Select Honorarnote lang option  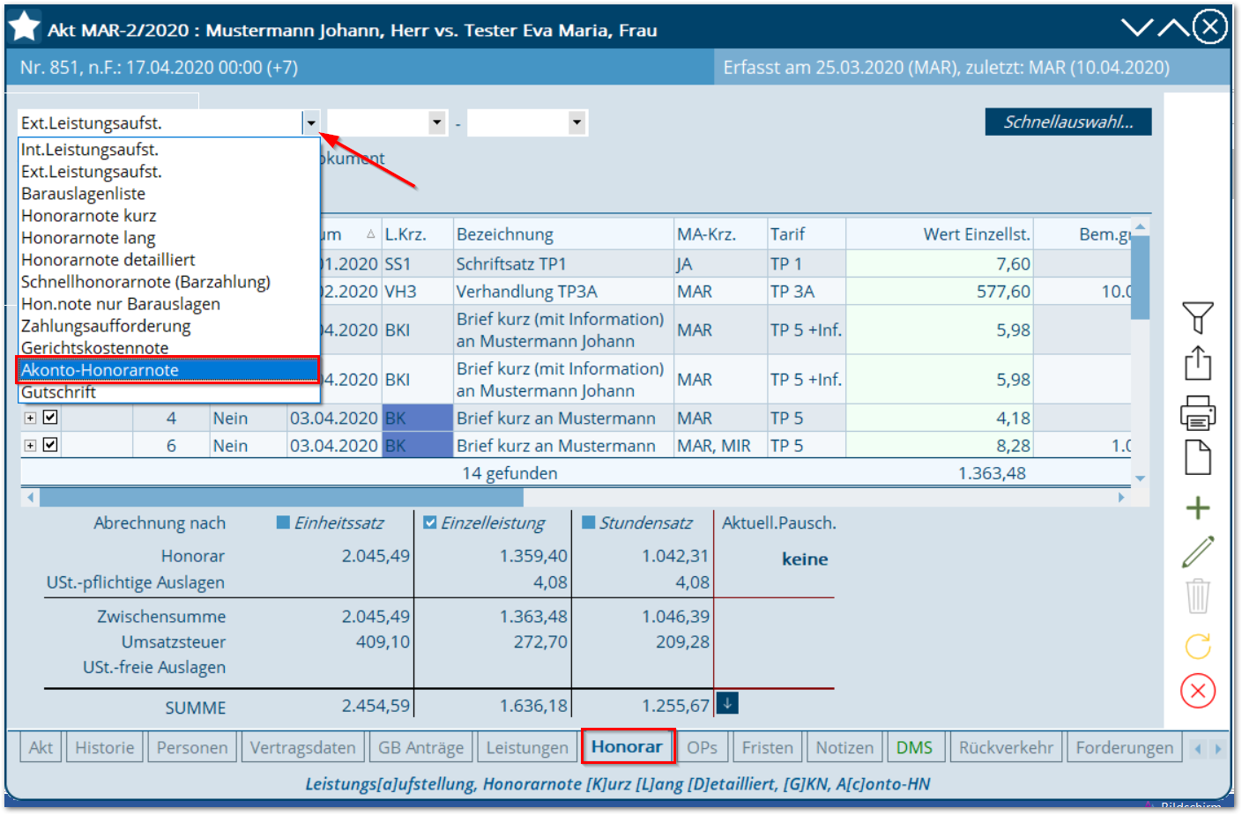[x=168, y=238]
